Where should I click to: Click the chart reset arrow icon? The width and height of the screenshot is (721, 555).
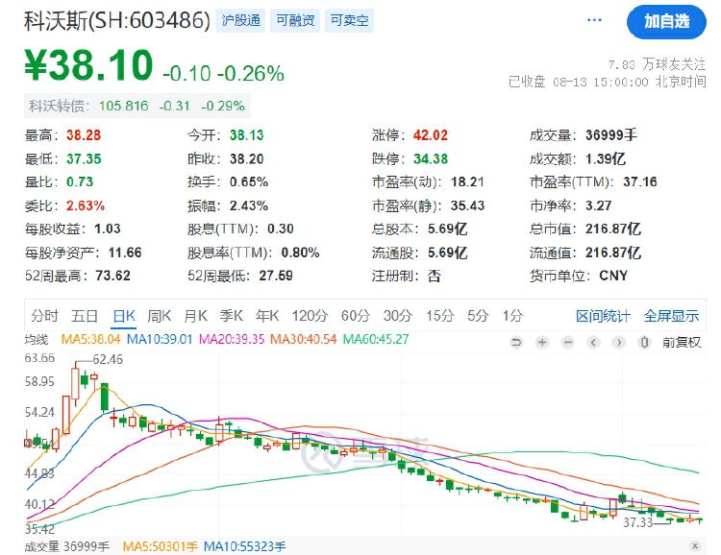[516, 342]
